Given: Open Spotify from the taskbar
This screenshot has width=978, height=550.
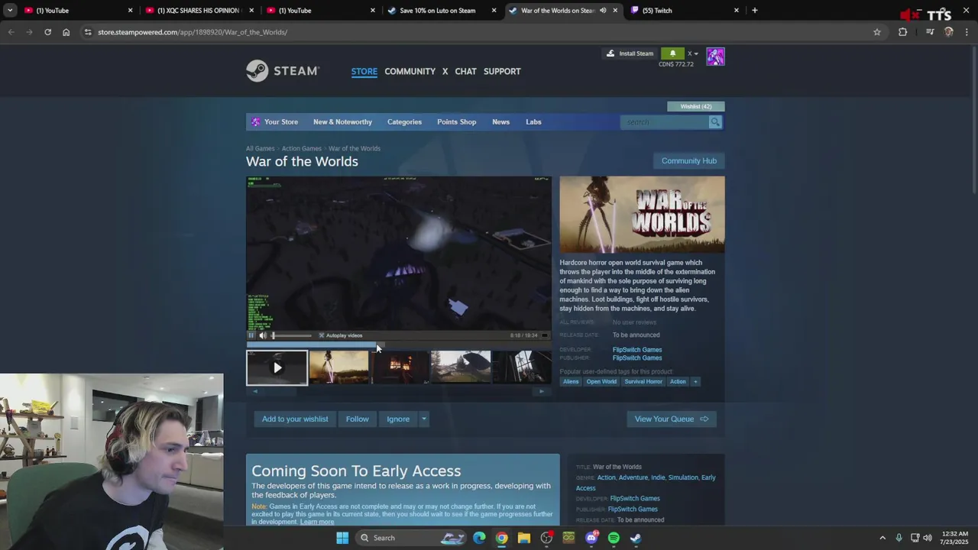Looking at the screenshot, I should (614, 538).
